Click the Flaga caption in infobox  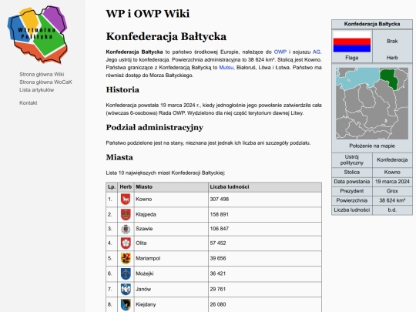tap(352, 58)
